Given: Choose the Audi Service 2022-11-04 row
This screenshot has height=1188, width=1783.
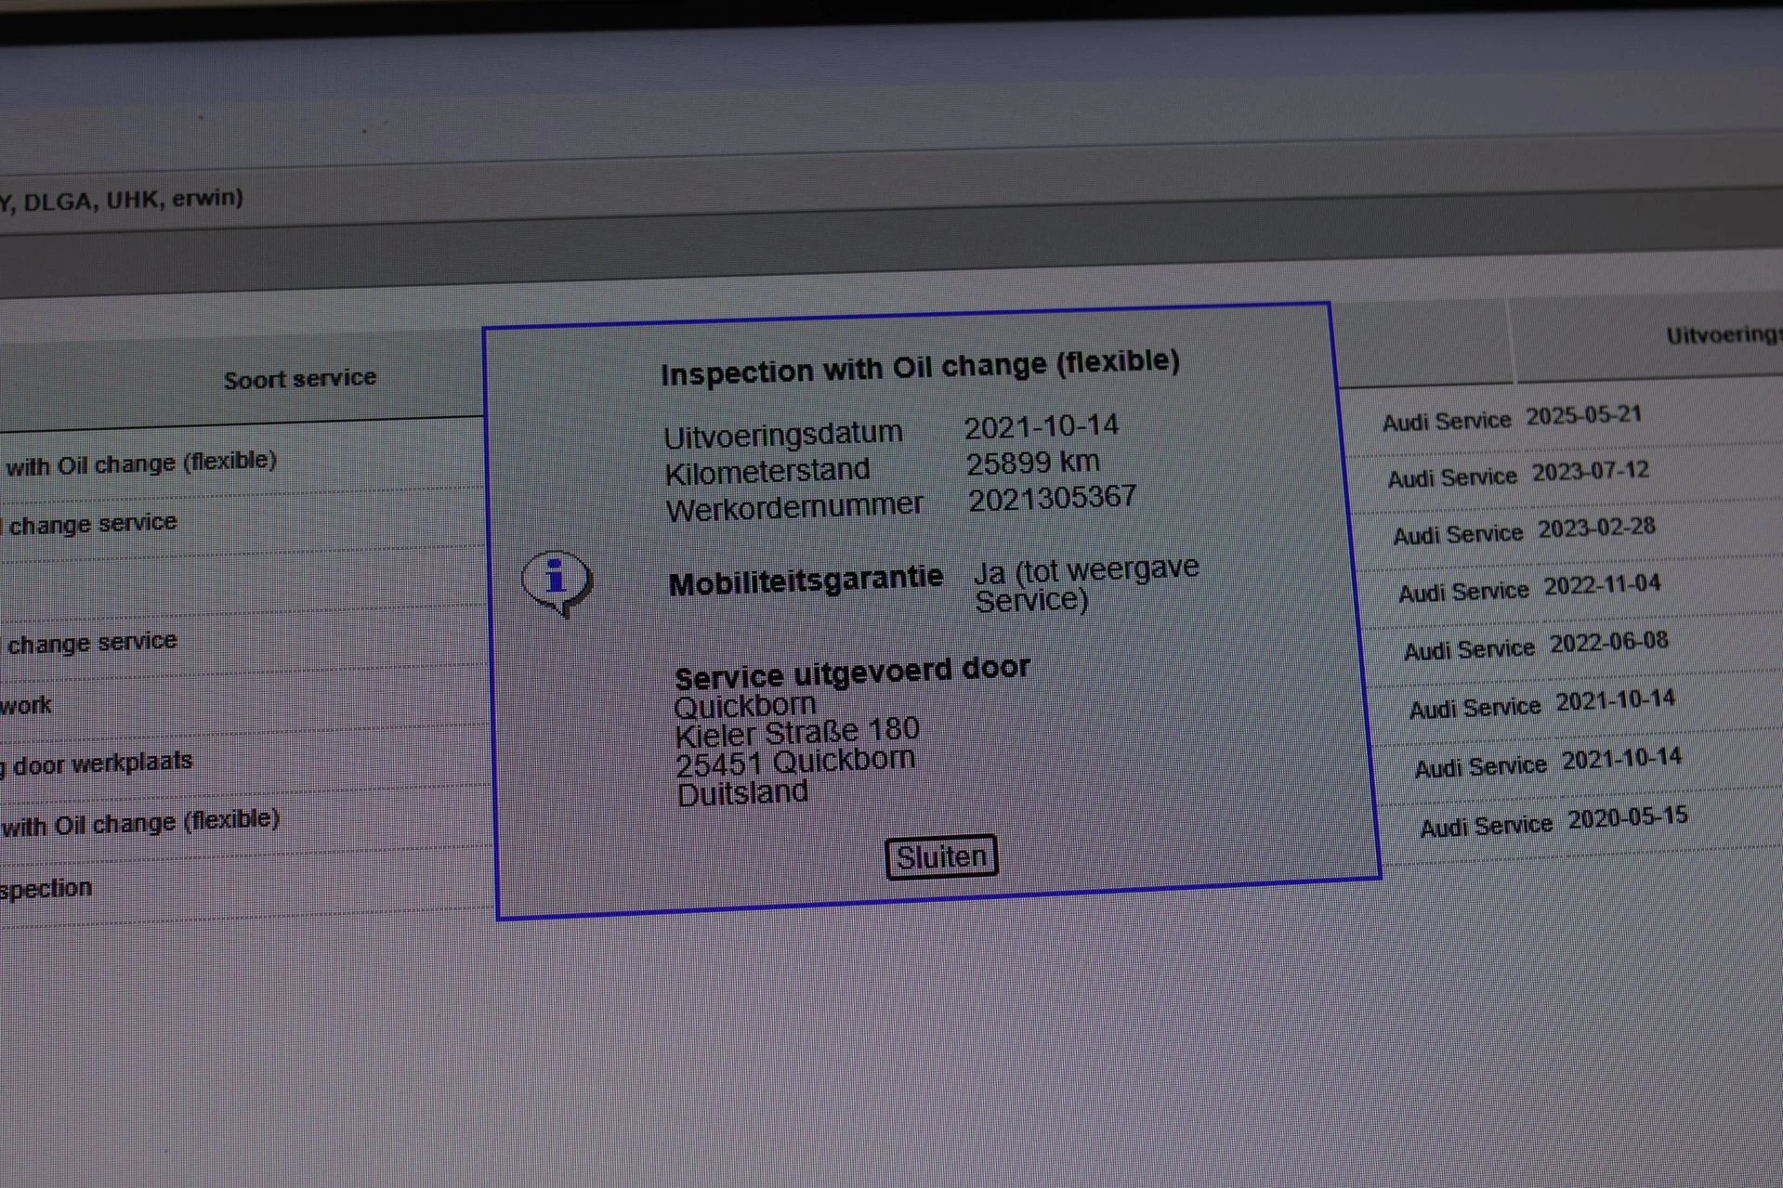Looking at the screenshot, I should click(x=1529, y=588).
